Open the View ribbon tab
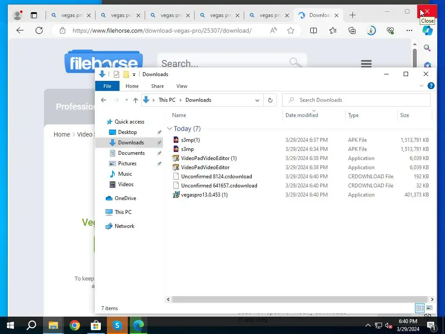This screenshot has height=334, width=445. click(x=182, y=86)
